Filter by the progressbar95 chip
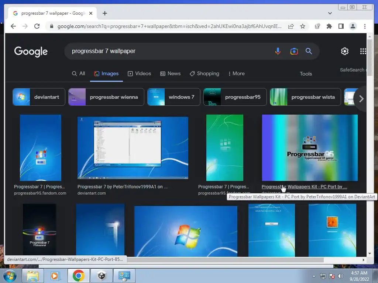This screenshot has height=283, width=378. (235, 97)
